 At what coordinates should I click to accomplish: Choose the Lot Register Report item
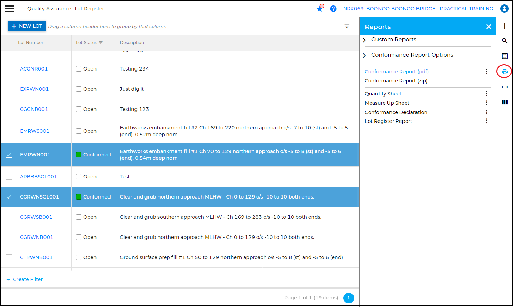pos(388,121)
